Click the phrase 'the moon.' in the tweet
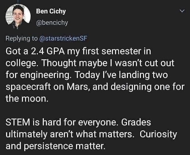The height and width of the screenshot is (155, 190). pos(27,99)
